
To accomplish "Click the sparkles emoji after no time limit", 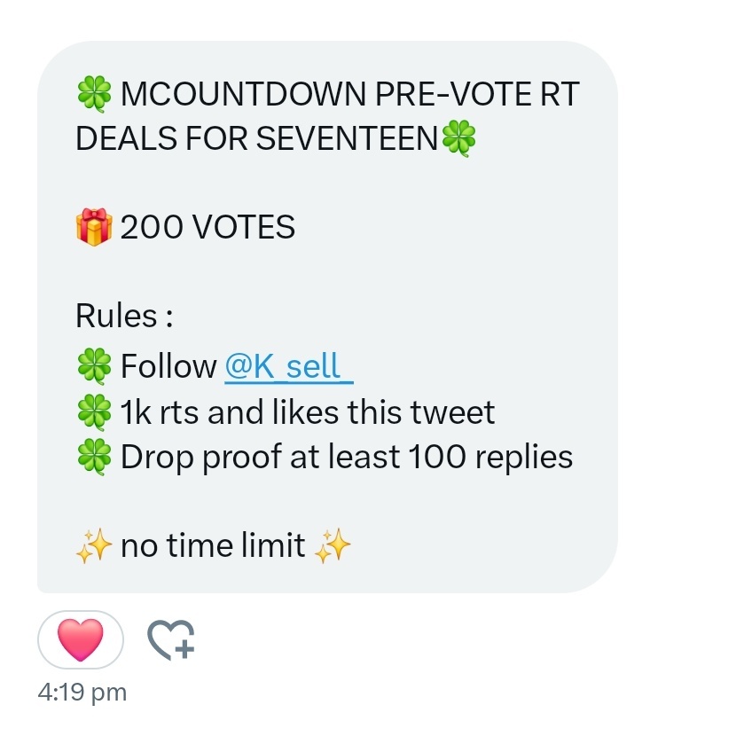I will coord(333,546).
